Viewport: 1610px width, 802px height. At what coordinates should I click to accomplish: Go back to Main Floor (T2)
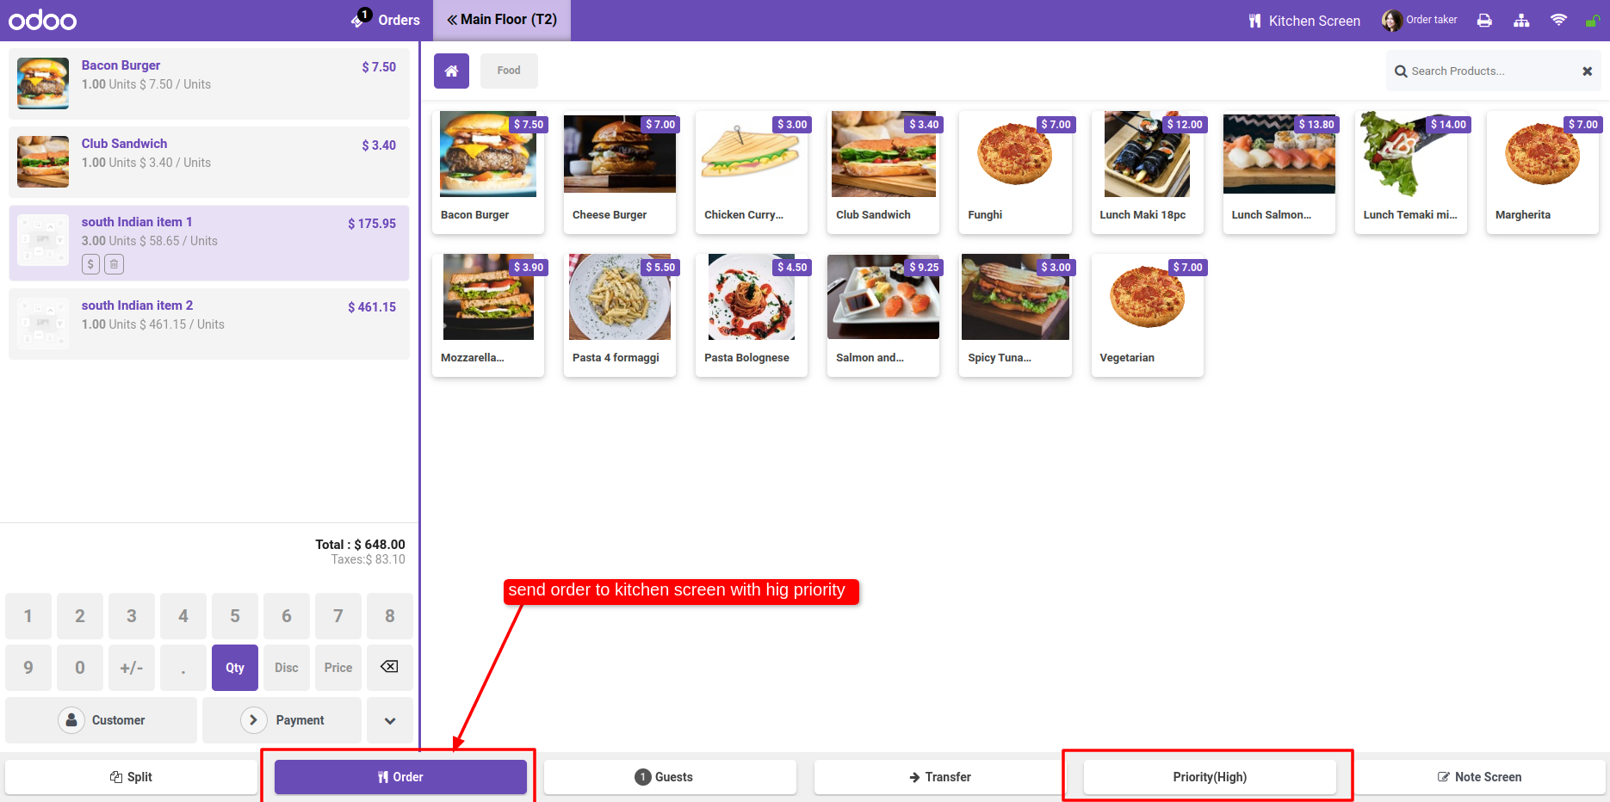coord(502,20)
